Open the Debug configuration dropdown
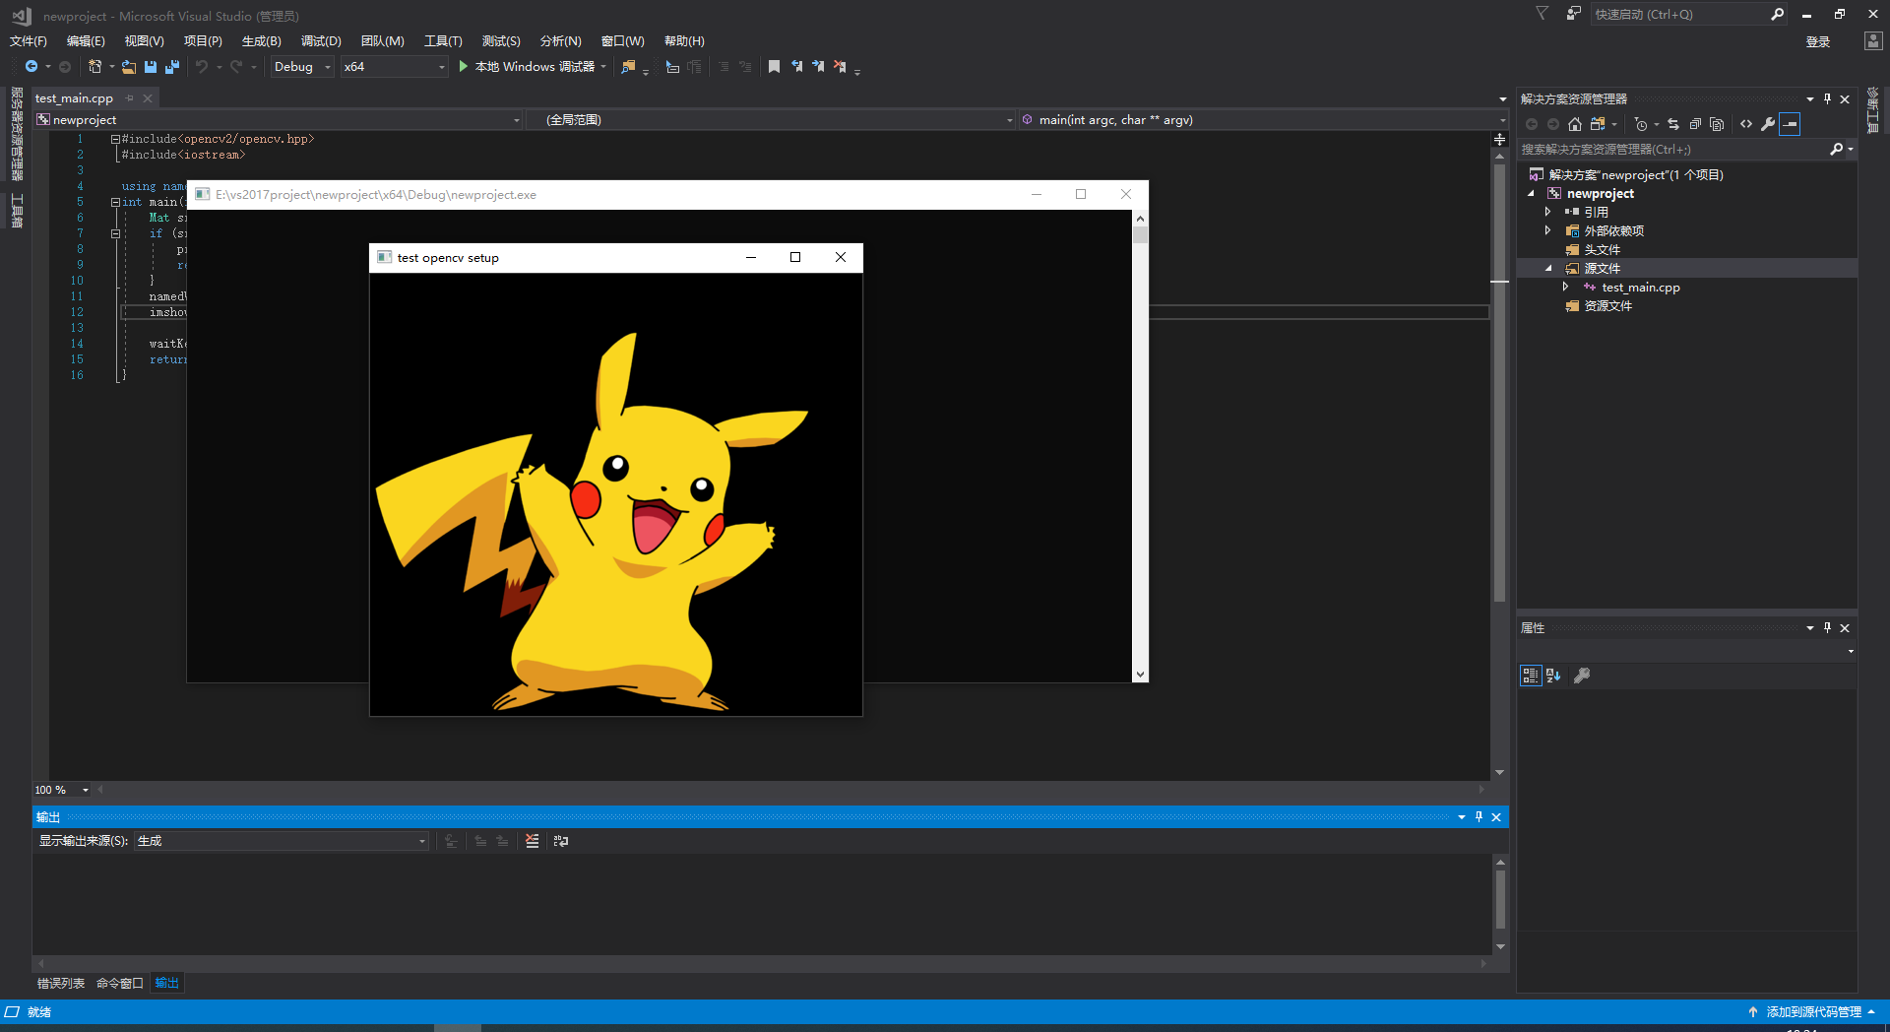Screen dimensions: 1890x1032 coord(302,67)
